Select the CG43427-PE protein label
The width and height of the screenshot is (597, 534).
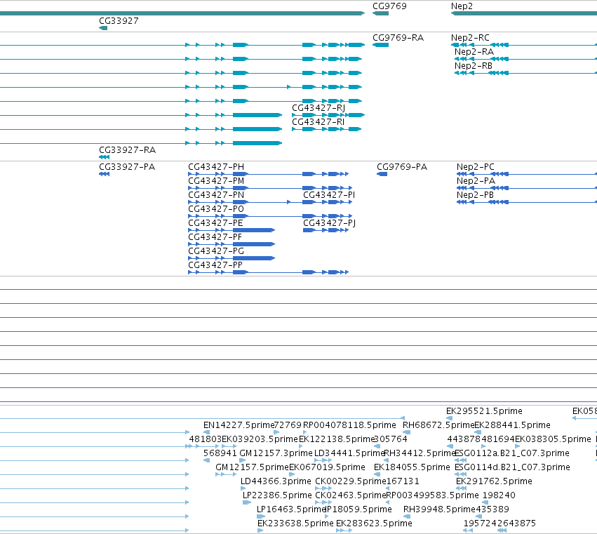pos(215,223)
